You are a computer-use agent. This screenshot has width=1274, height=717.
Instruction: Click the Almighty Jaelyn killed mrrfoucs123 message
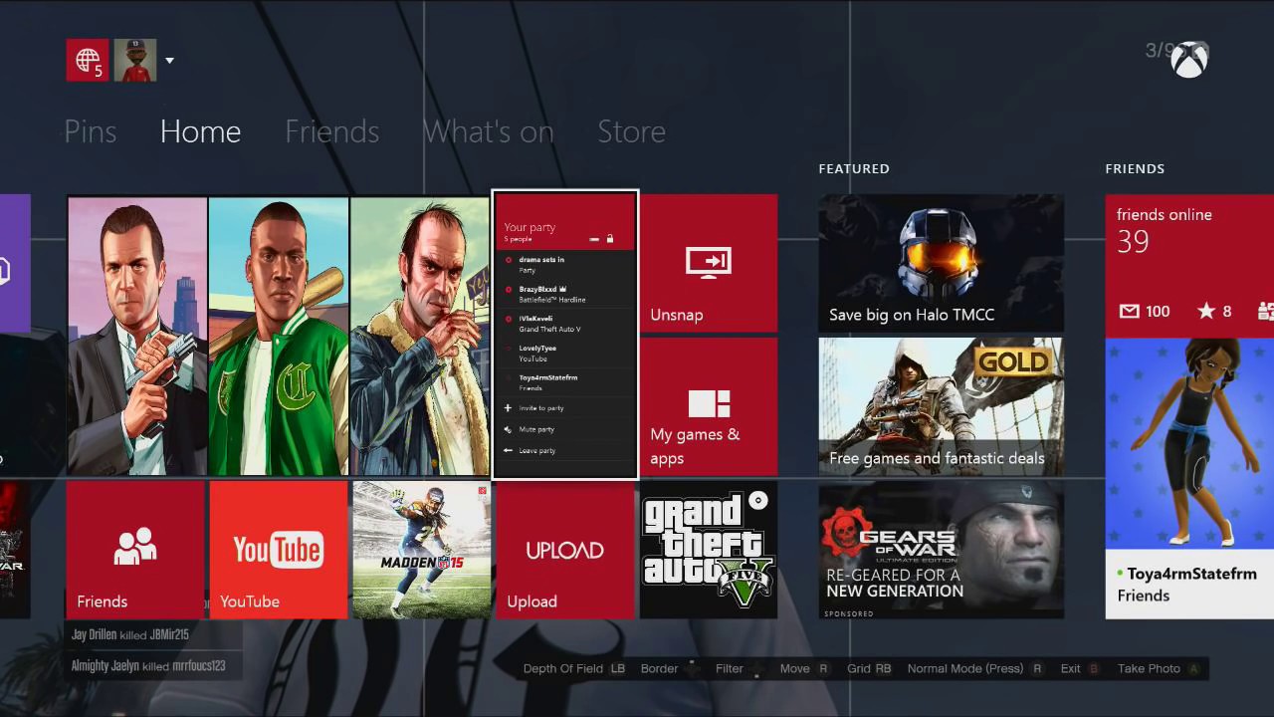[148, 665]
